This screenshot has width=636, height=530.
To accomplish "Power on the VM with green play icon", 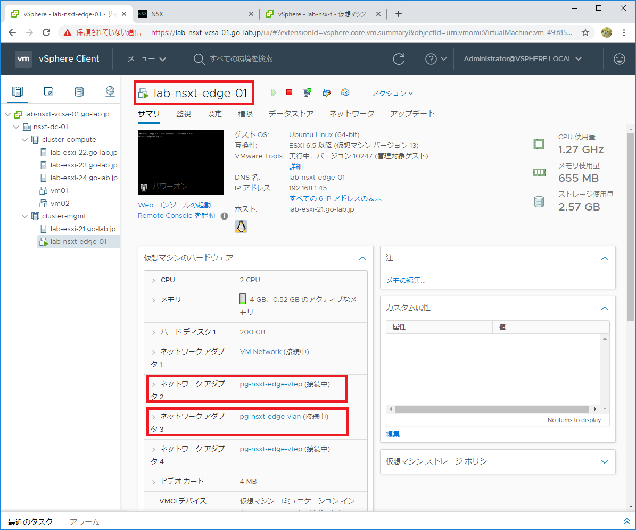I will click(274, 93).
